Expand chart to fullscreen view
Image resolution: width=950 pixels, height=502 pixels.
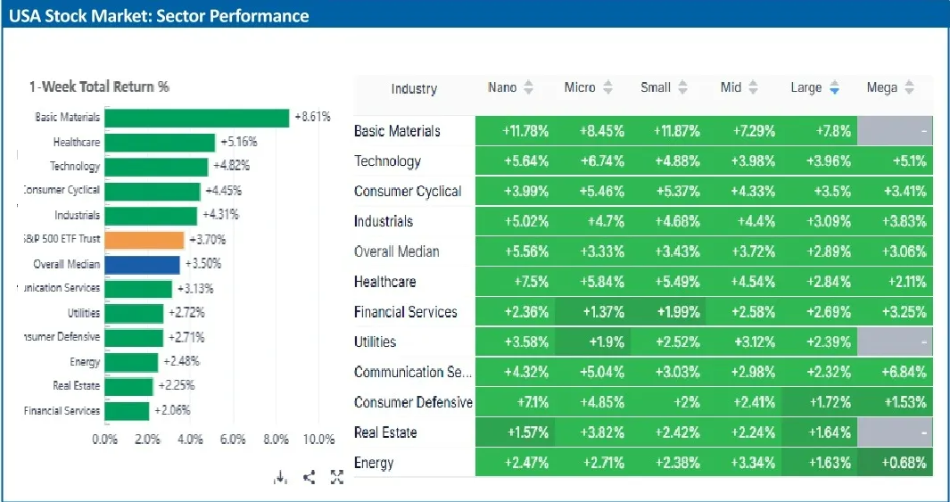tap(336, 478)
